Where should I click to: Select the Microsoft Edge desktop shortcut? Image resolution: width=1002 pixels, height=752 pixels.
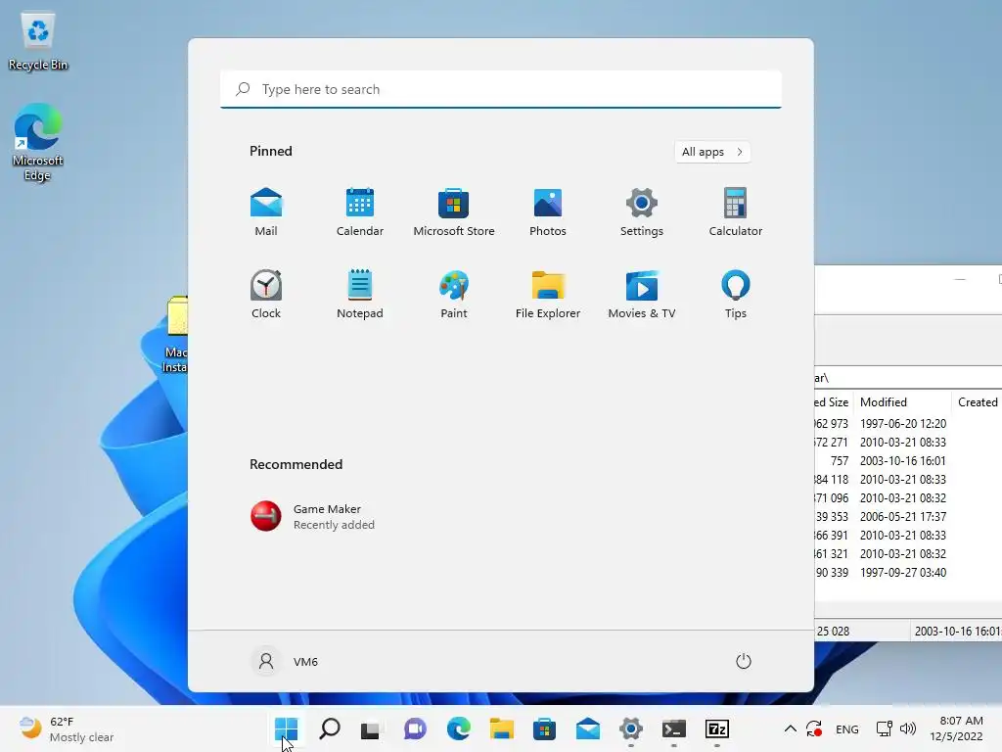[x=38, y=143]
